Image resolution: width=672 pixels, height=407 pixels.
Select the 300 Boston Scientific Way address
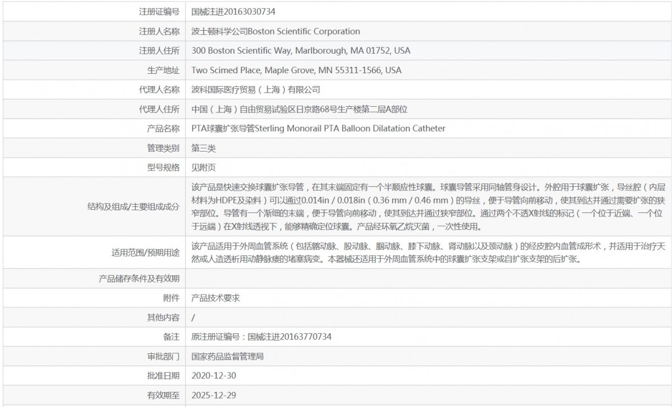point(301,50)
